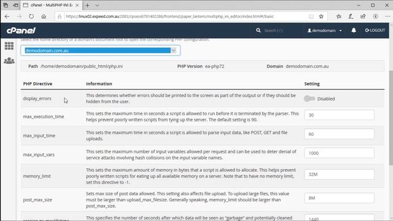The height and width of the screenshot is (221, 393).
Task: Click the Setting column header
Action: pos(312,83)
